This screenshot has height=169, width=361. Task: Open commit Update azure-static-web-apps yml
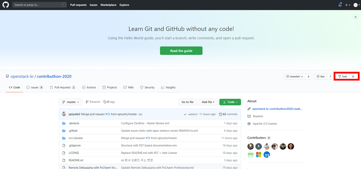pos(159,131)
